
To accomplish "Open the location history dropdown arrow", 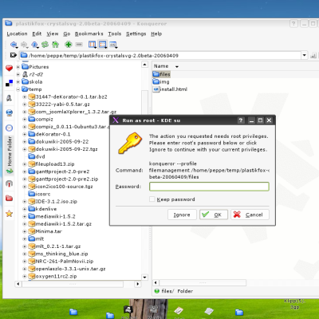I will pos(304,55).
